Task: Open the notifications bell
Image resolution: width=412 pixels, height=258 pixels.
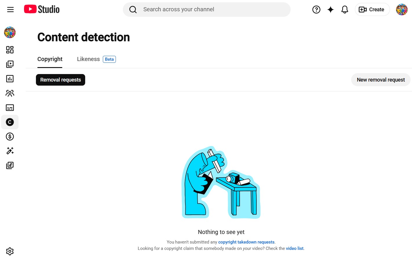Action: point(345,10)
